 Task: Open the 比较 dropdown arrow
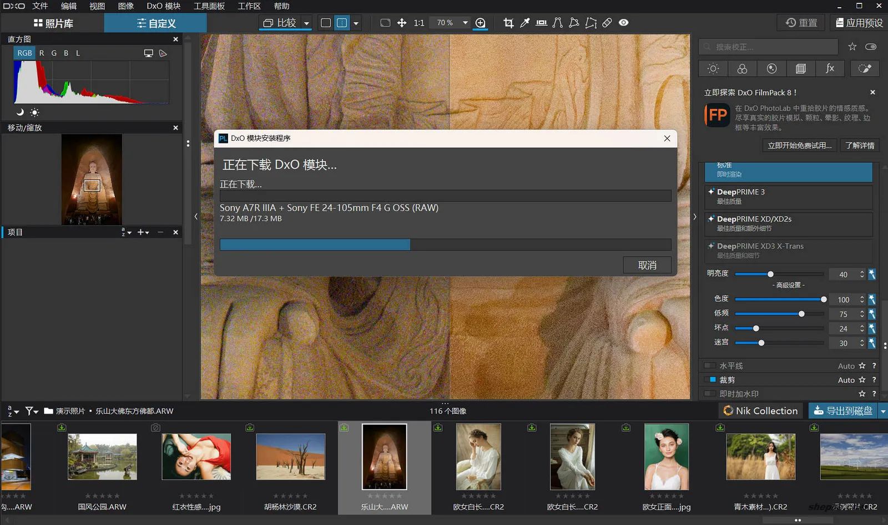[x=306, y=23]
